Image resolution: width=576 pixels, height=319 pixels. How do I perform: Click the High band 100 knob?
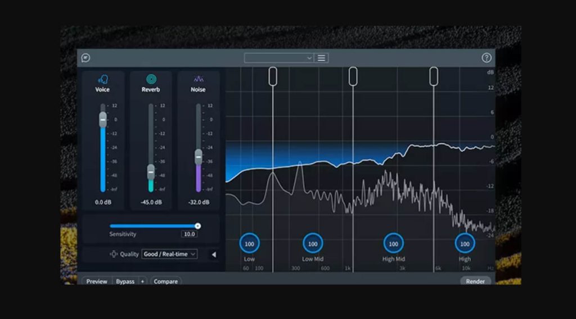(x=465, y=244)
